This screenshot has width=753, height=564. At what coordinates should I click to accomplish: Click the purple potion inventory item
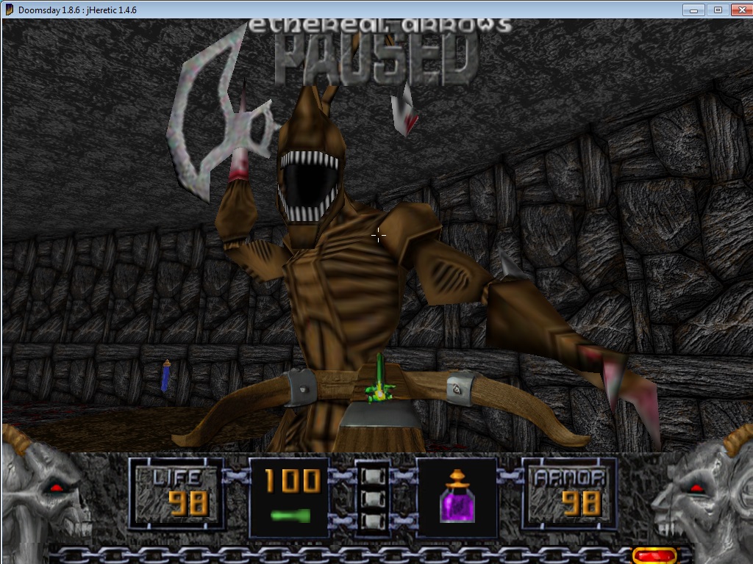pos(457,496)
